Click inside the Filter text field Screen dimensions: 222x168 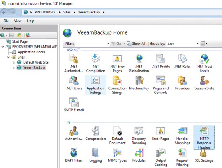coord(91,44)
